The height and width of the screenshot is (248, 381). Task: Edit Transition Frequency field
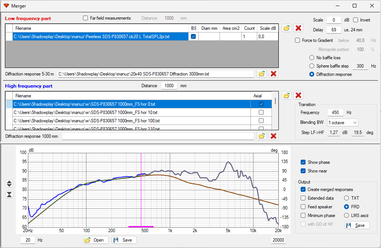[x=335, y=112]
